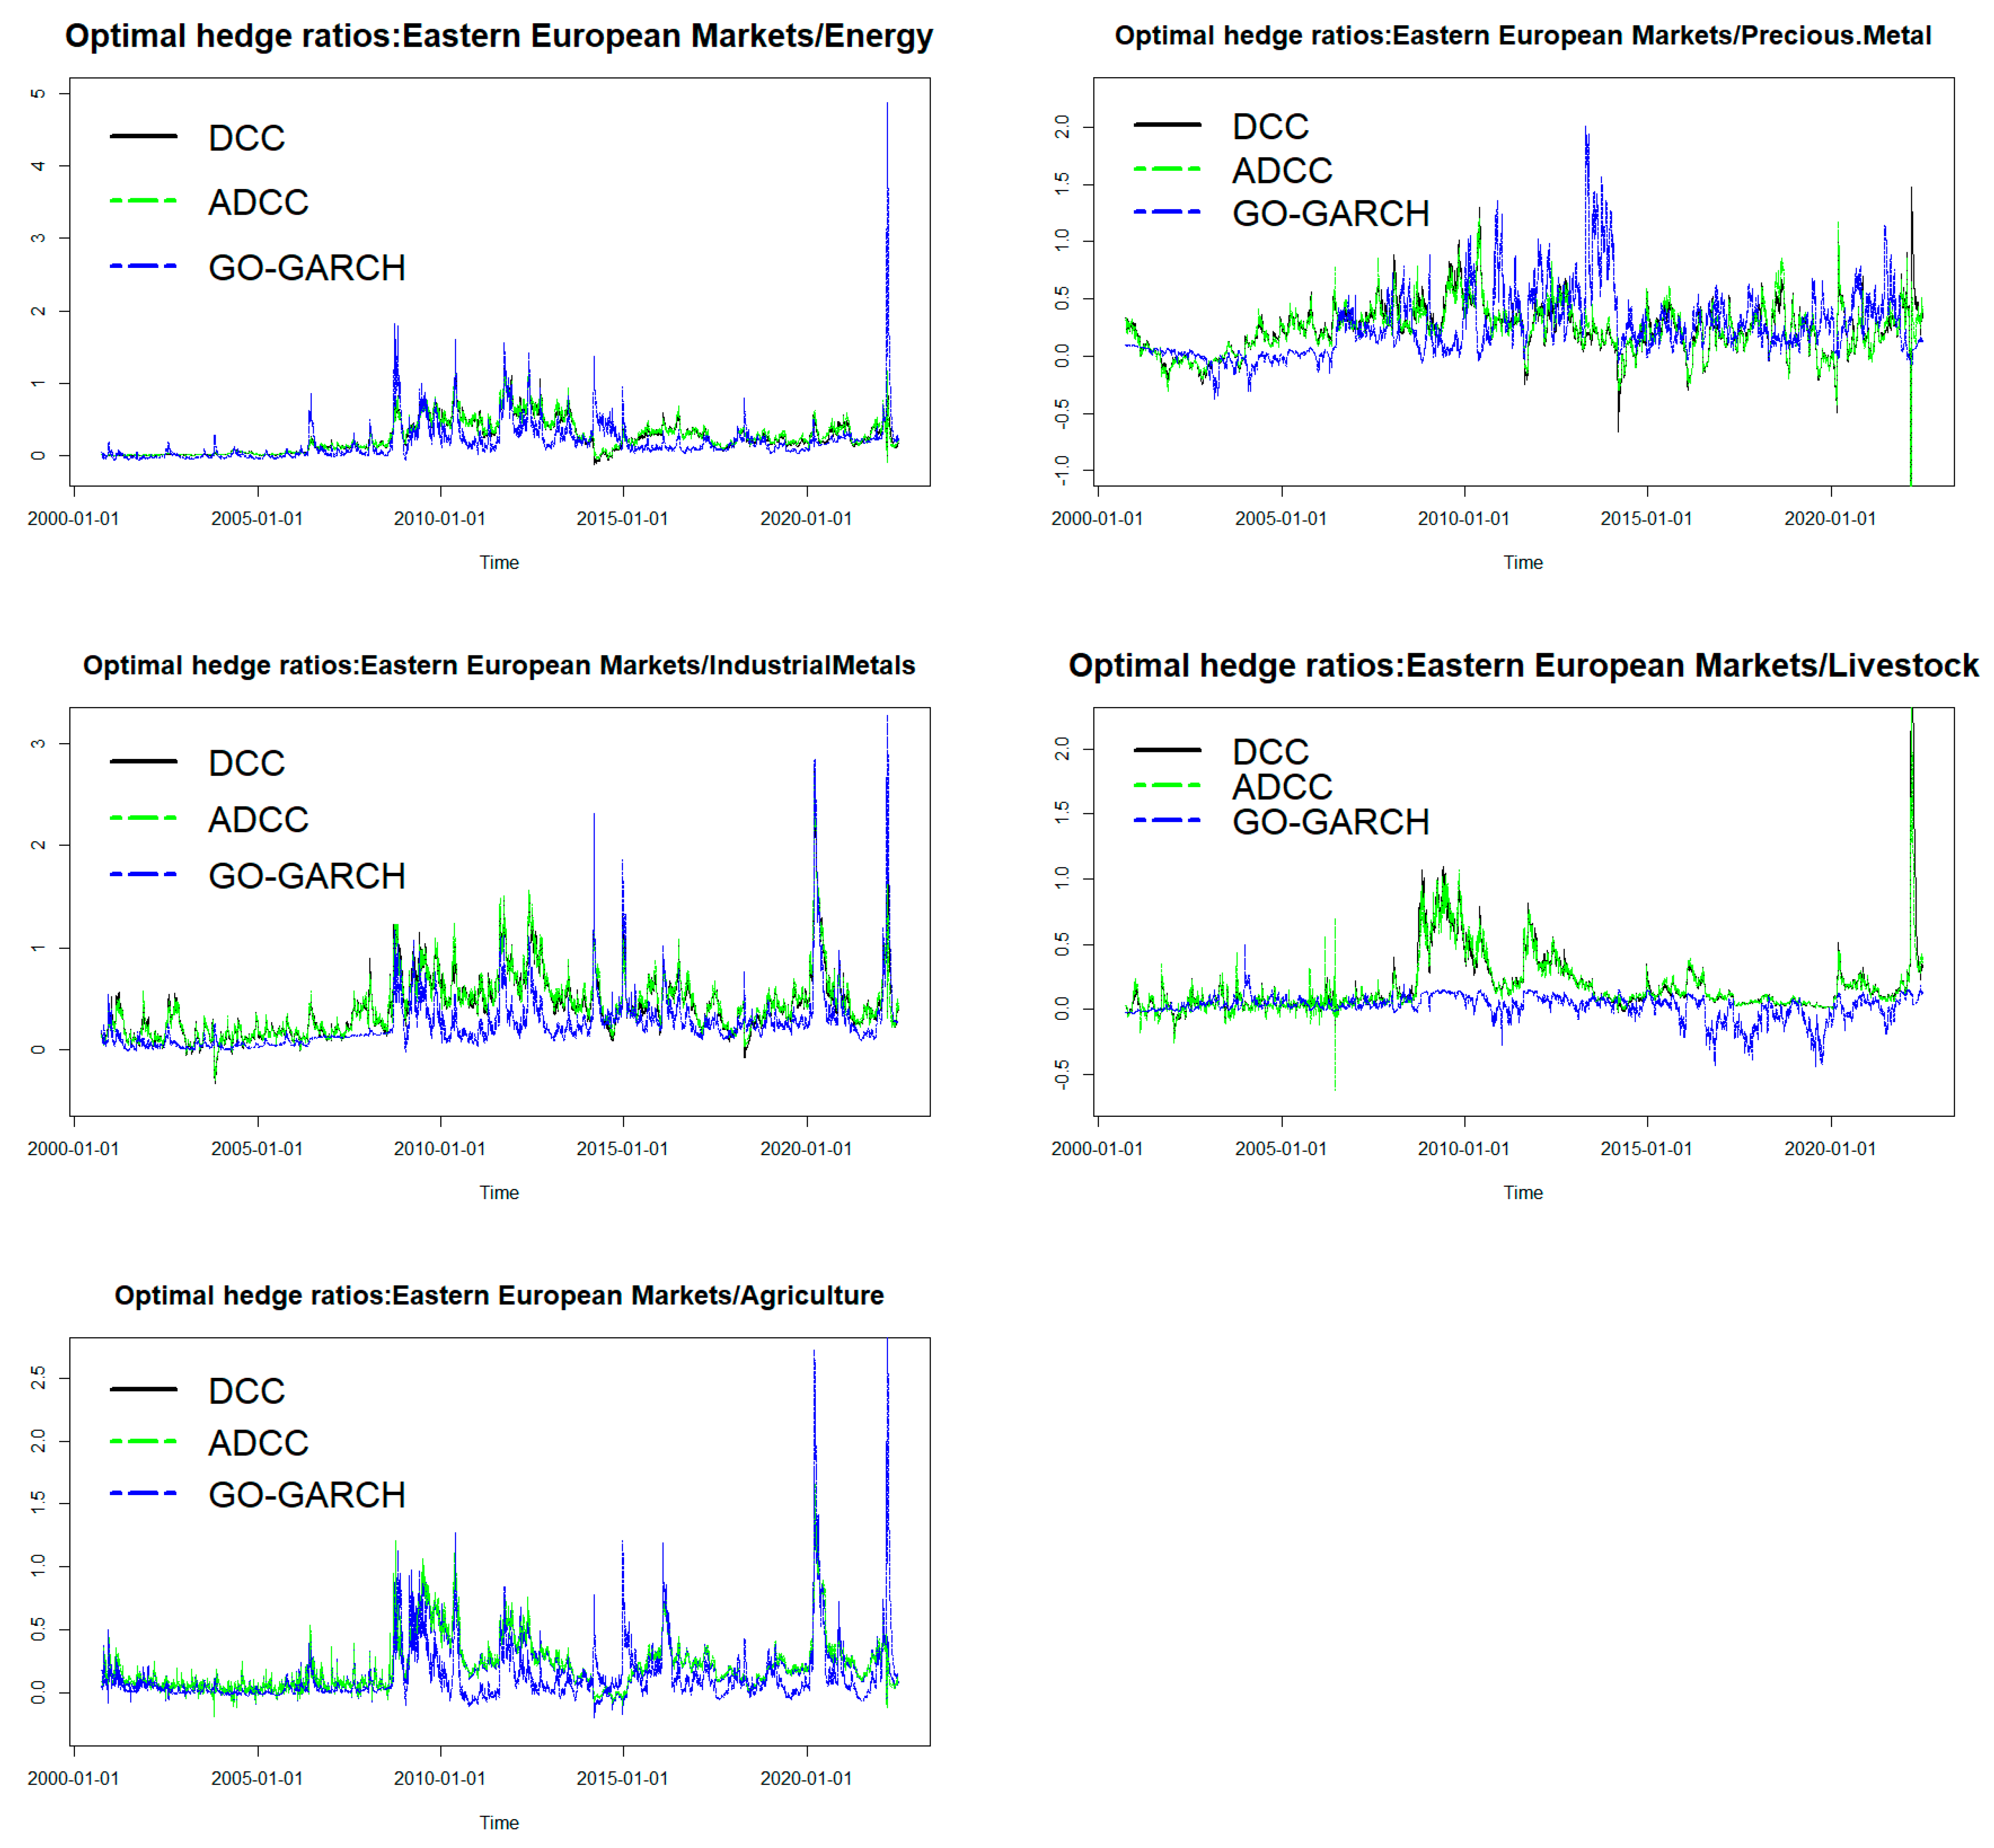Click the IndustrialMetals chart title
This screenshot has width=1994, height=1848.
[498, 665]
